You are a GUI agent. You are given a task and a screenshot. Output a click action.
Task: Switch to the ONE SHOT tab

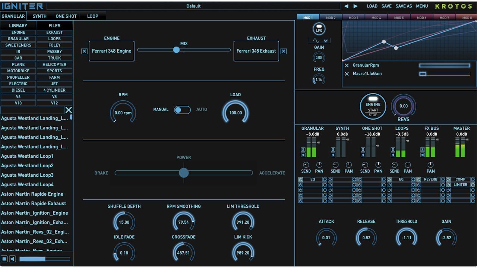66,16
